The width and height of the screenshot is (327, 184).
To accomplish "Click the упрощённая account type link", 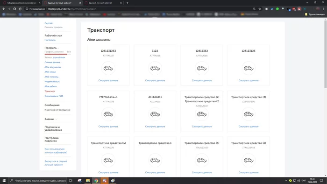I will pyautogui.click(x=59, y=57).
